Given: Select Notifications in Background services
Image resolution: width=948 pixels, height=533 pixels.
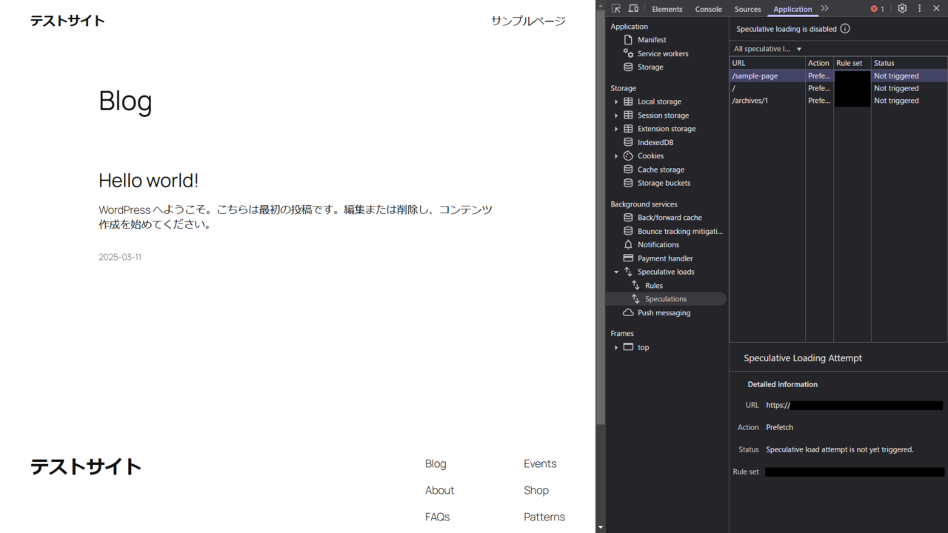Looking at the screenshot, I should (660, 244).
